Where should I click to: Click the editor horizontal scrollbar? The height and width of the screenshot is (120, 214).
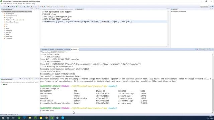[x=105, y=47]
